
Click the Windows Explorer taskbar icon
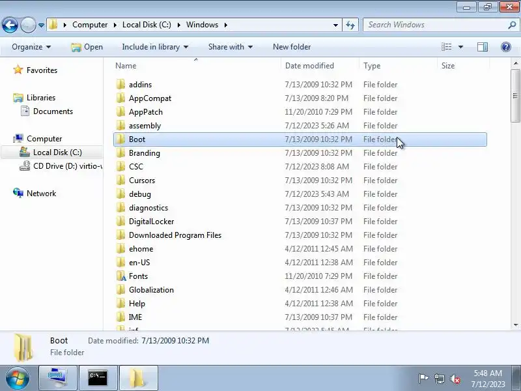click(x=138, y=378)
